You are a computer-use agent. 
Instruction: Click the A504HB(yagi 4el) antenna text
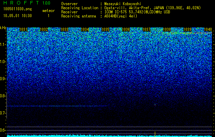coord(121,16)
